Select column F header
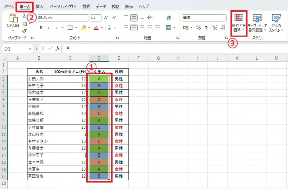The image size is (288, 189). pos(138,58)
